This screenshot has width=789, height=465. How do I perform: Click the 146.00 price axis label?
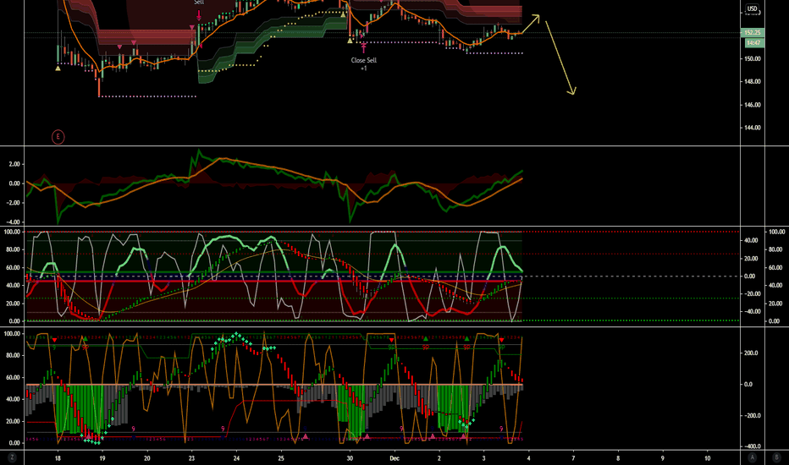753,105
